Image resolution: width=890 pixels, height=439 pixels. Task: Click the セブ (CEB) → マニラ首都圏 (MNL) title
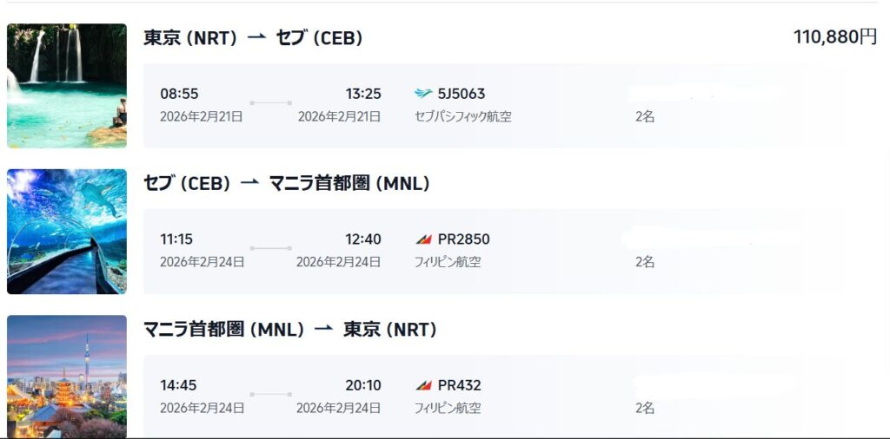coord(287,184)
